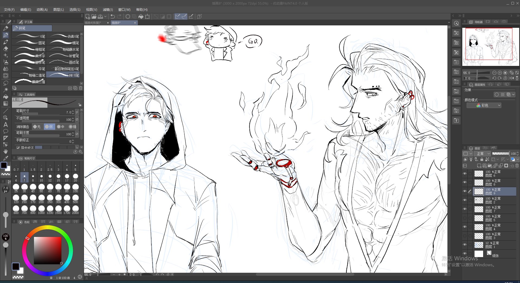
Task: Lock the current layer
Action: click(x=482, y=159)
